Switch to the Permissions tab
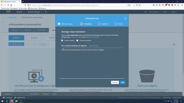The width and height of the screenshot is (184, 103). [41, 30]
